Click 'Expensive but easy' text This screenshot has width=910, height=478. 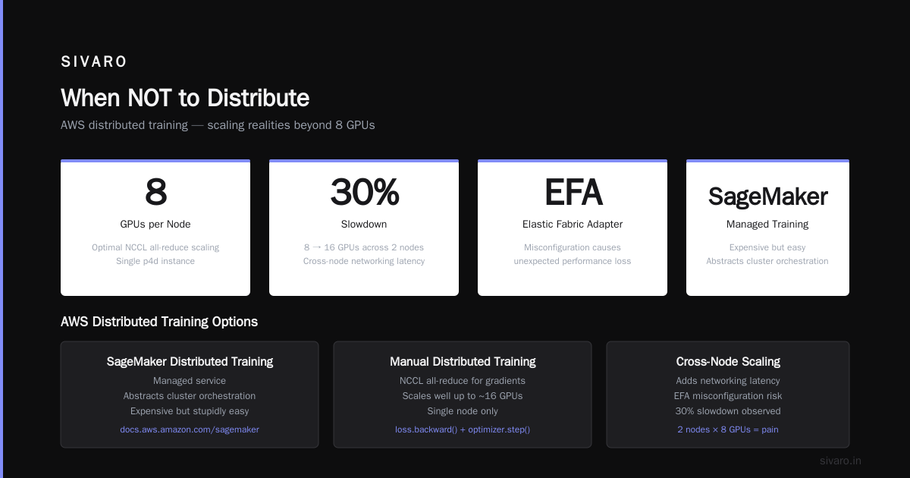pyautogui.click(x=767, y=247)
